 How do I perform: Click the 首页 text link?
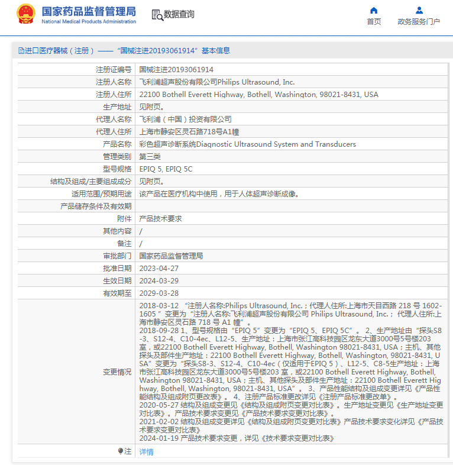point(374,22)
